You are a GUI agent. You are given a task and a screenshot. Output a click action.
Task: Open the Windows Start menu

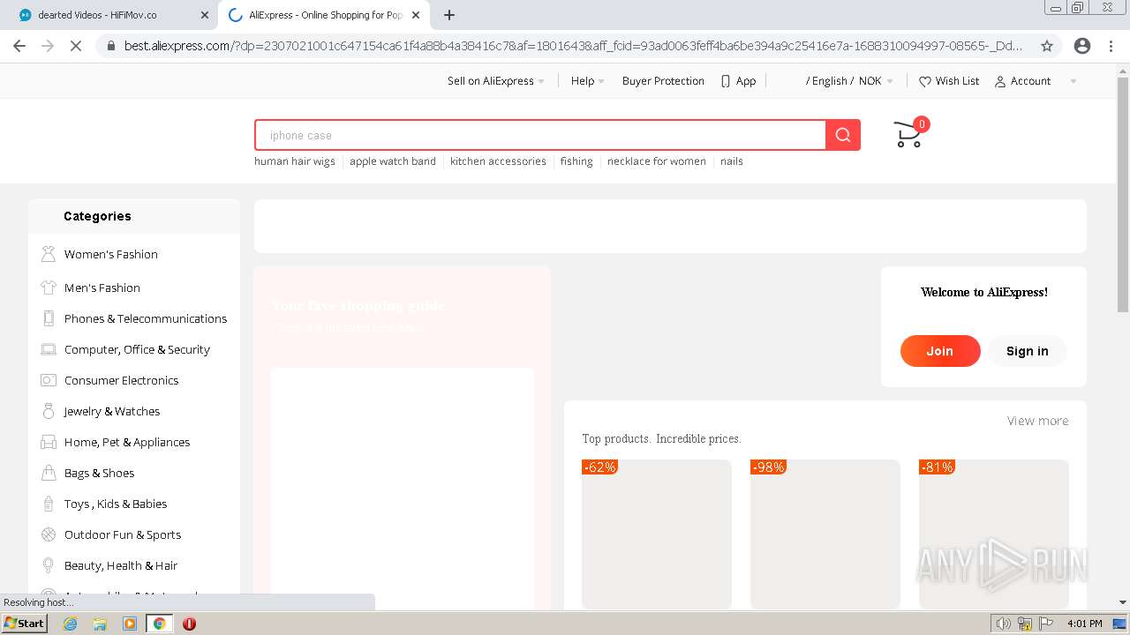24,624
